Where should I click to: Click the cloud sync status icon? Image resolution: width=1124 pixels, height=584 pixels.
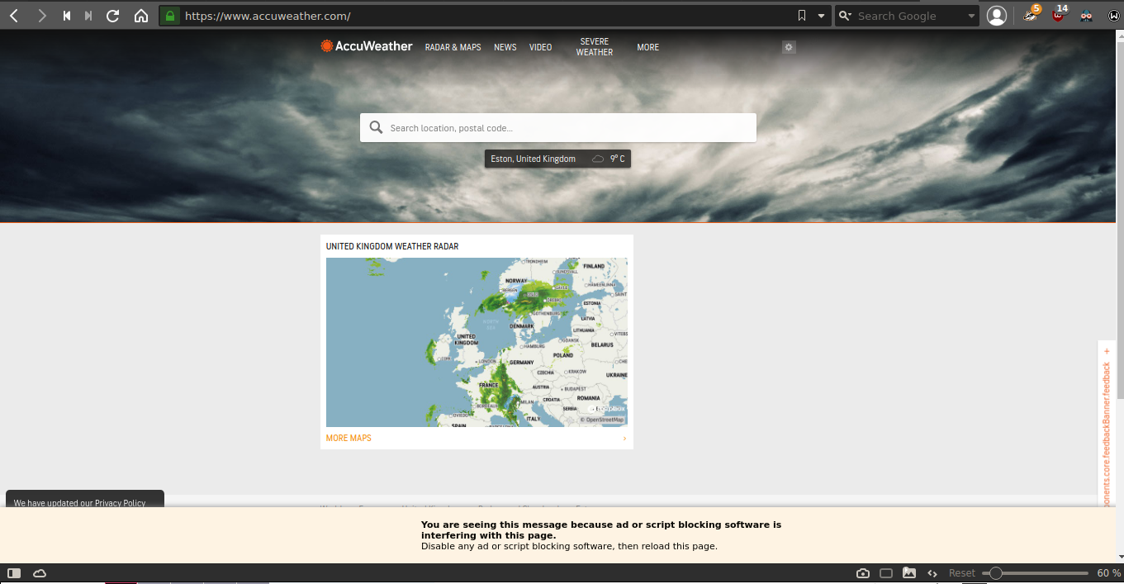40,573
